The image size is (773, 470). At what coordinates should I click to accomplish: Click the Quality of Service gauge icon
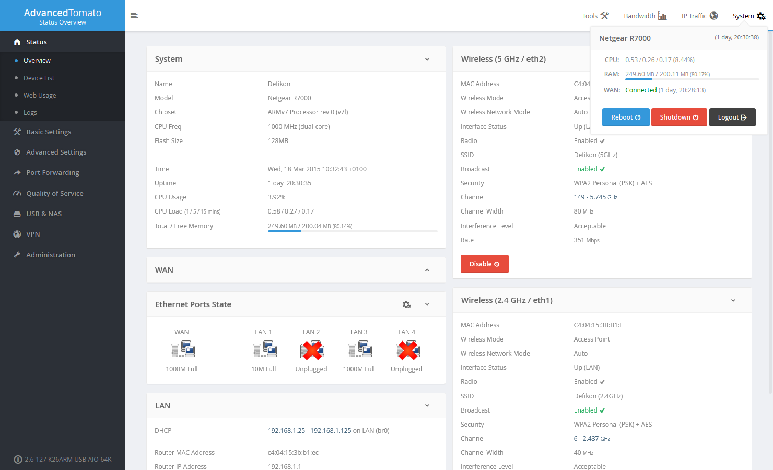point(17,193)
